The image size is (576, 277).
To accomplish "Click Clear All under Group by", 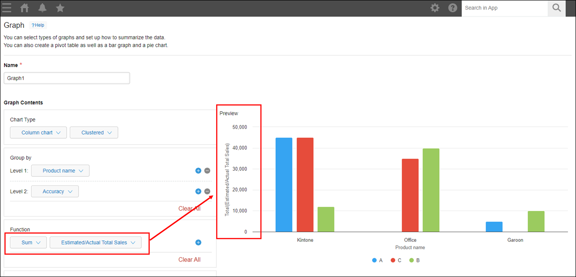I will [x=189, y=208].
